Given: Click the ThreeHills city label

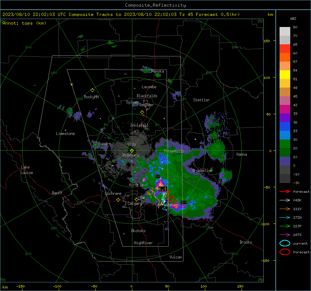Looking at the screenshot, I should [x=174, y=151].
